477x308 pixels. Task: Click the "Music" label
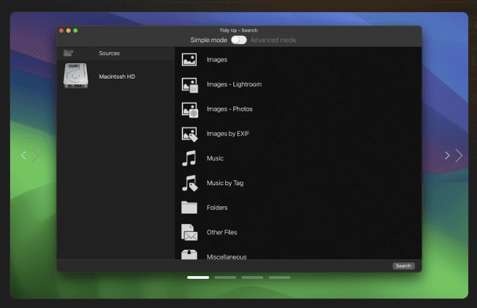point(215,158)
